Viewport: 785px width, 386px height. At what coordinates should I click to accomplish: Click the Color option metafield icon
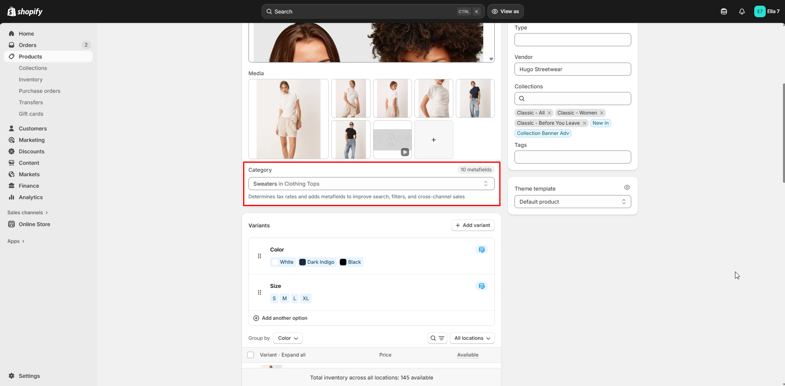[482, 249]
